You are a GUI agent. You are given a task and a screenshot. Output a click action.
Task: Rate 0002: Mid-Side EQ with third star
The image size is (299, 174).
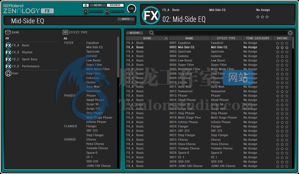tap(287, 47)
